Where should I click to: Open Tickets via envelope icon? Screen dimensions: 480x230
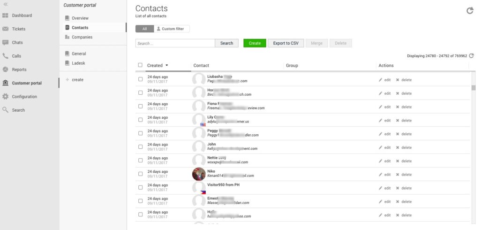point(6,29)
